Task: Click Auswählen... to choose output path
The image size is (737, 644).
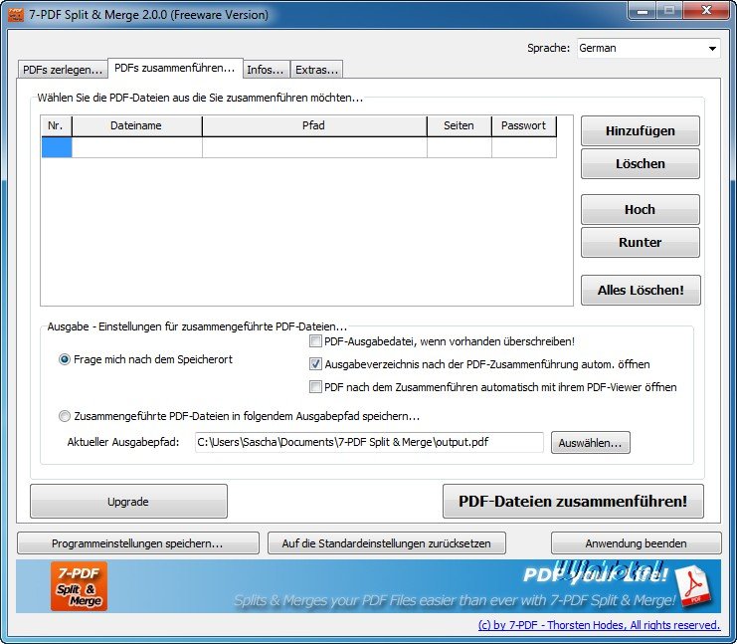Action: [x=591, y=443]
